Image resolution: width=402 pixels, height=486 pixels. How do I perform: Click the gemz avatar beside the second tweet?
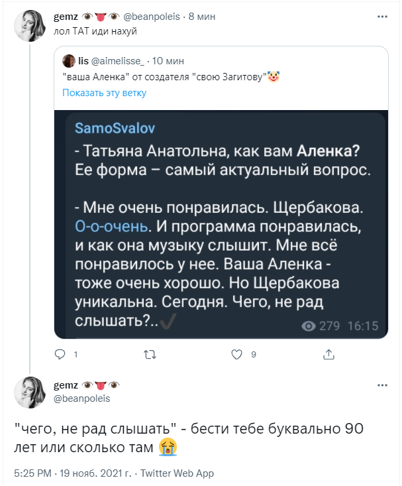tap(30, 391)
